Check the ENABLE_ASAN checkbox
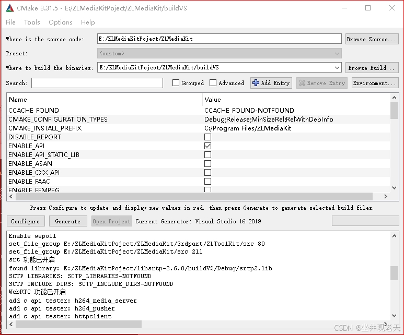 [x=207, y=164]
